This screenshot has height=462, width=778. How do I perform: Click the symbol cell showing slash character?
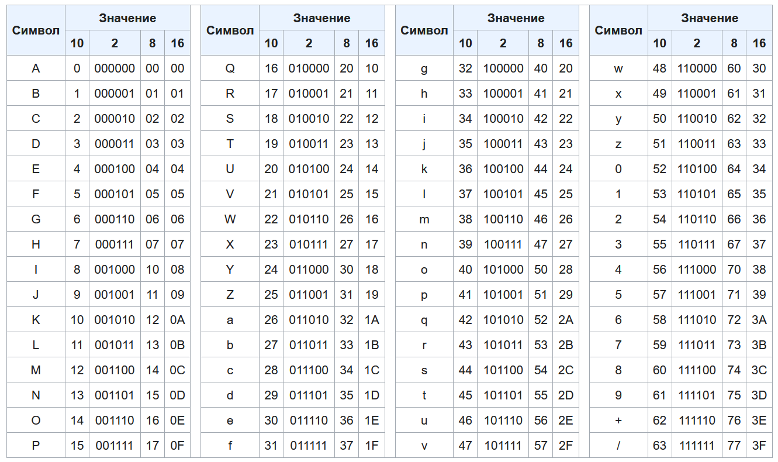click(618, 446)
